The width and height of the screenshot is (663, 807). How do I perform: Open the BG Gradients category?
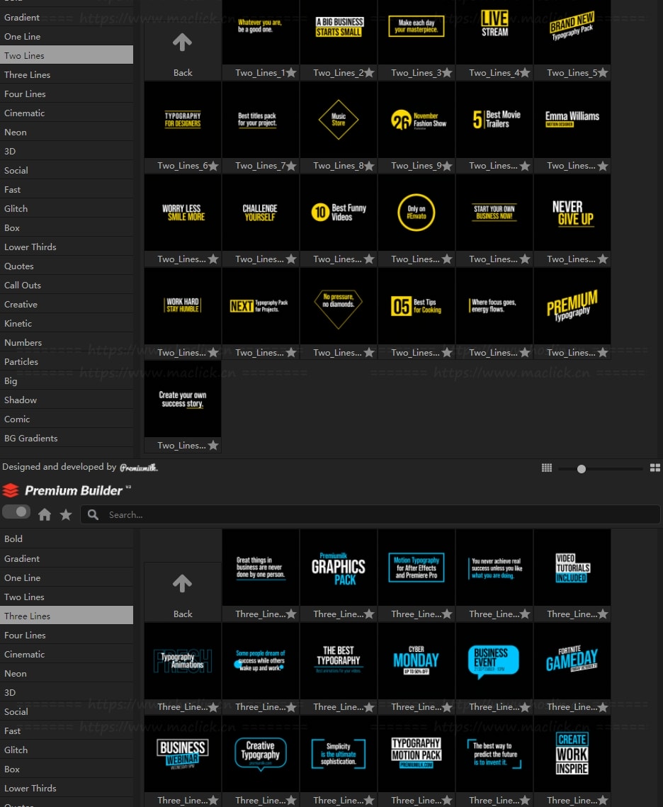pos(67,438)
